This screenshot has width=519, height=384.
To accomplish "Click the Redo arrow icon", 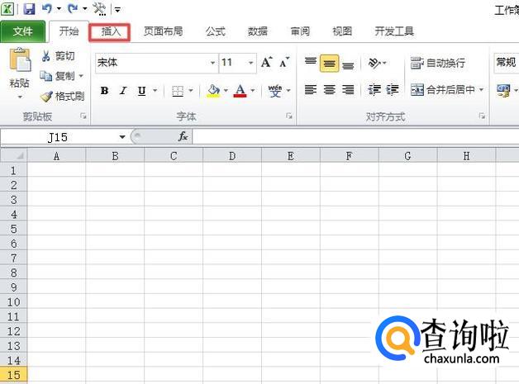I will [73, 8].
